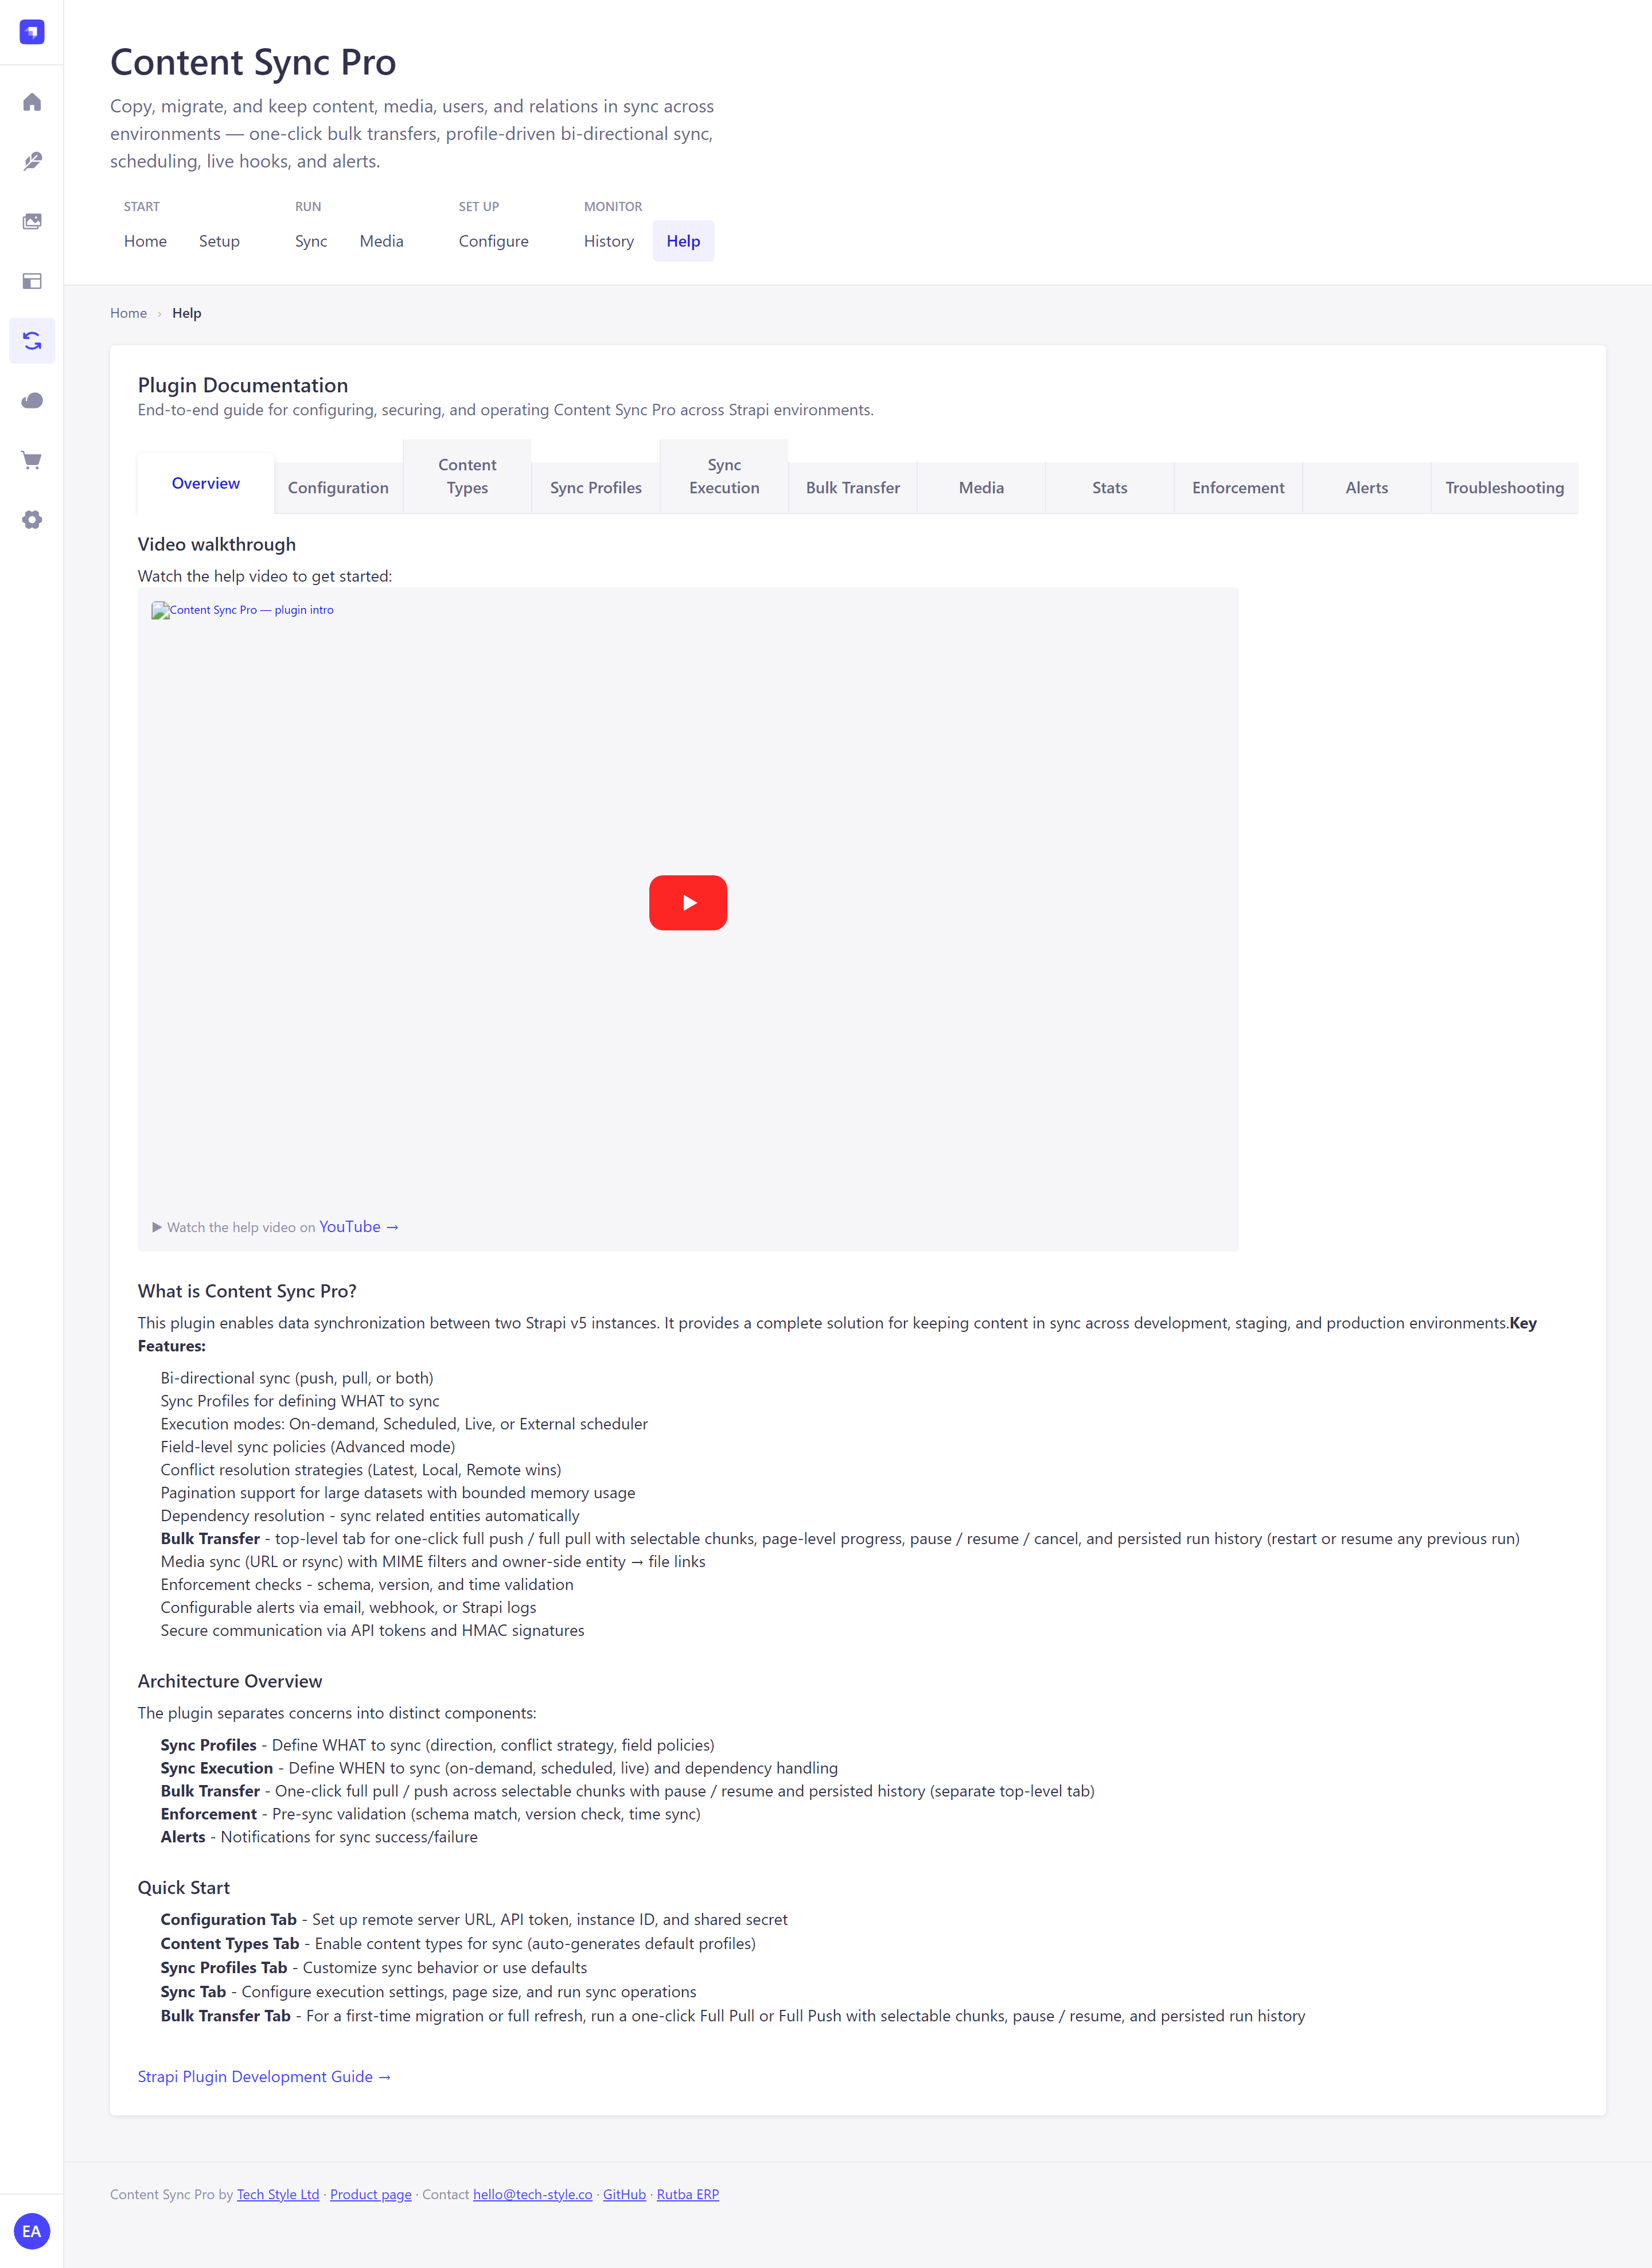This screenshot has width=1652, height=2268.
Task: Click the 'Plugin Documentation' heading
Action: pyautogui.click(x=243, y=385)
